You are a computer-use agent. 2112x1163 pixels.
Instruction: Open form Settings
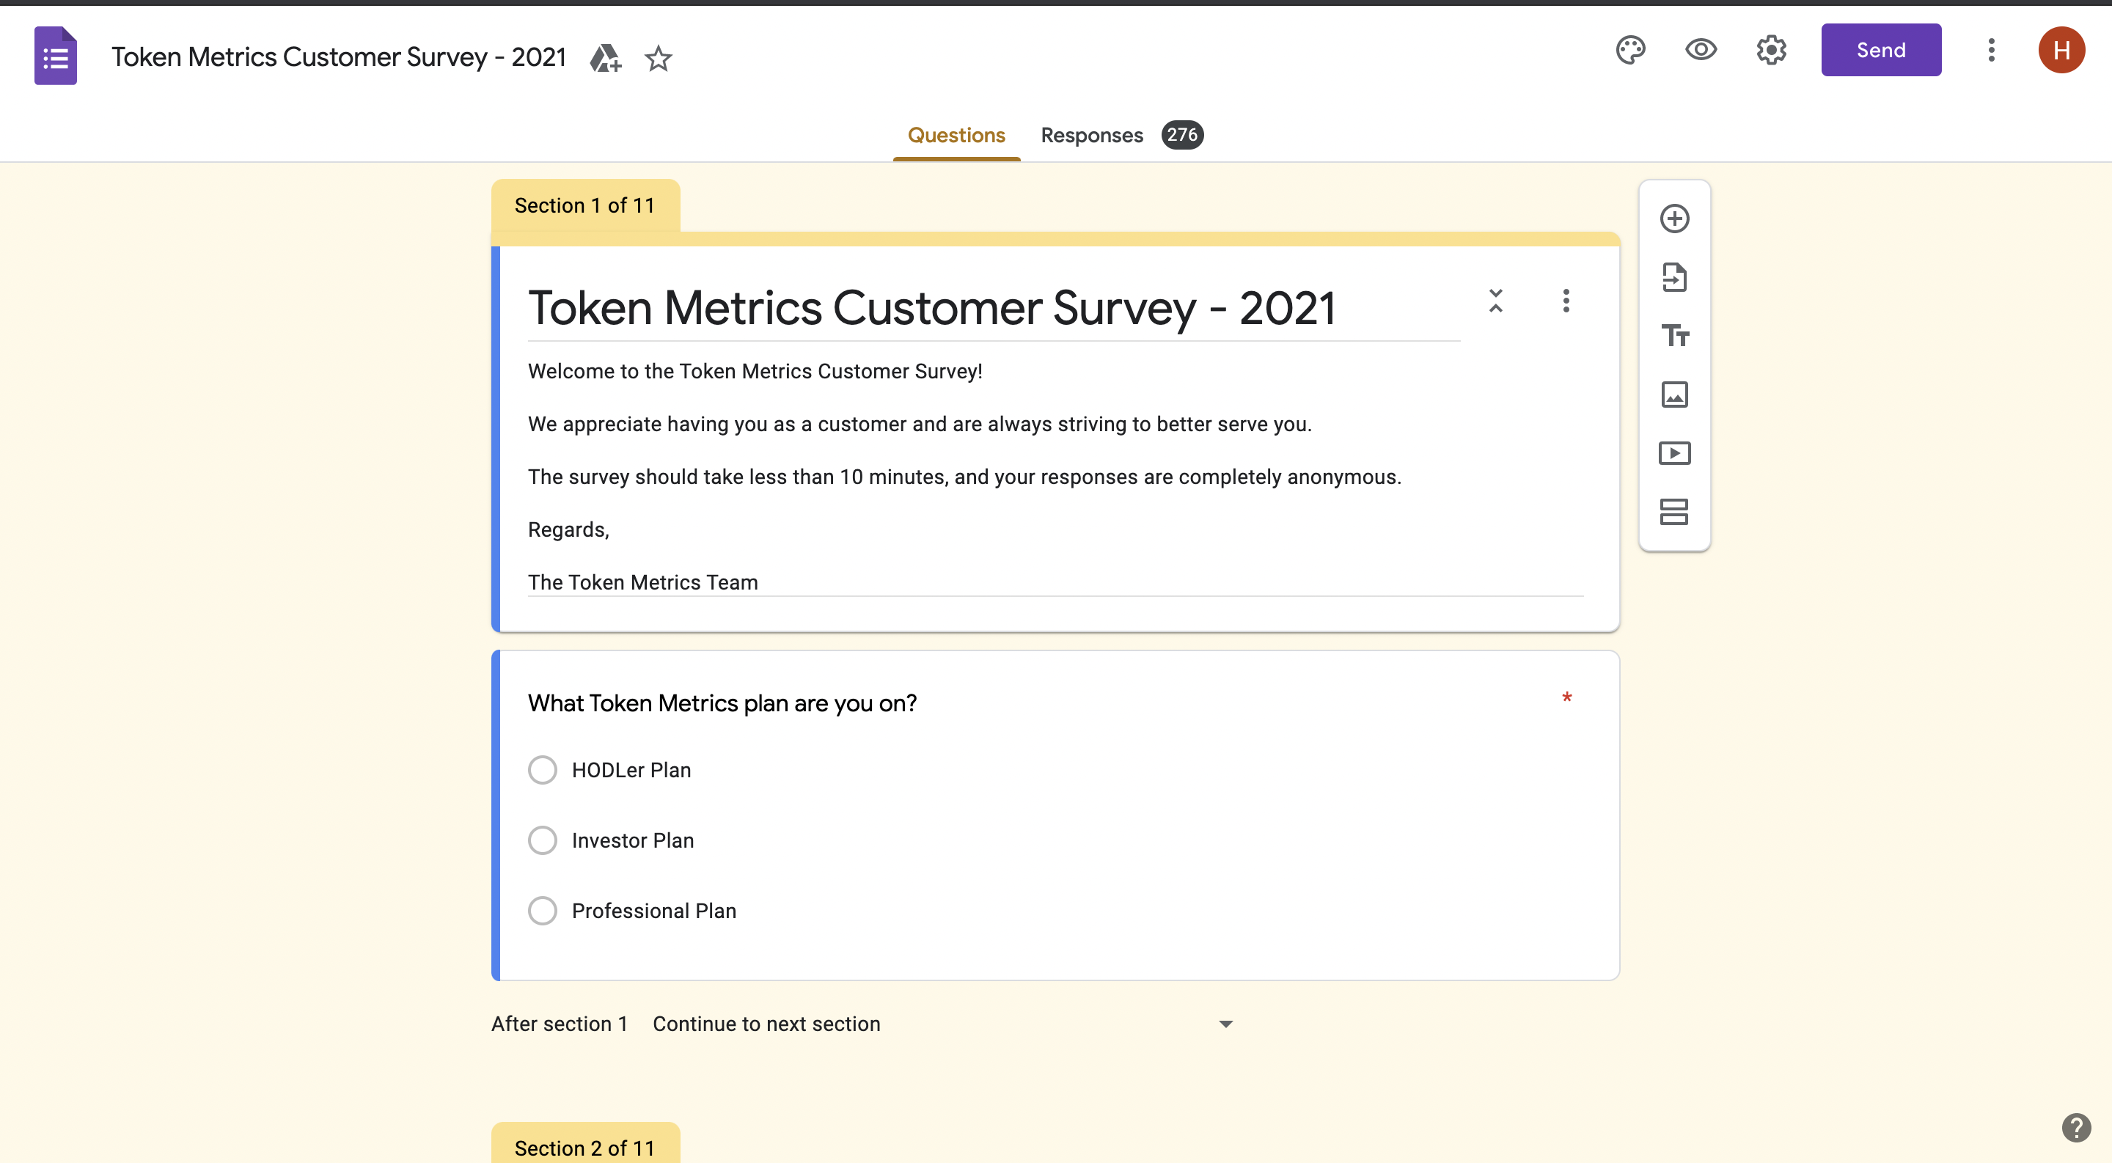point(1770,50)
